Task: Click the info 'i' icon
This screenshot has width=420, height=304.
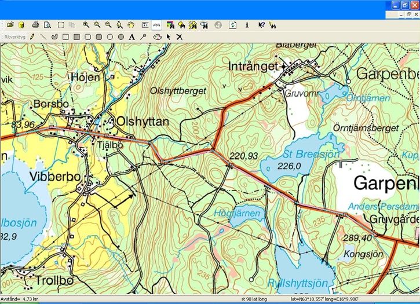Action: pos(247,25)
